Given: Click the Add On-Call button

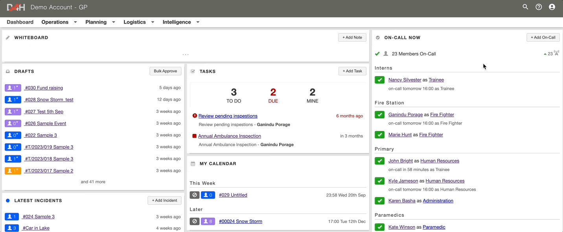Looking at the screenshot, I should point(543,37).
